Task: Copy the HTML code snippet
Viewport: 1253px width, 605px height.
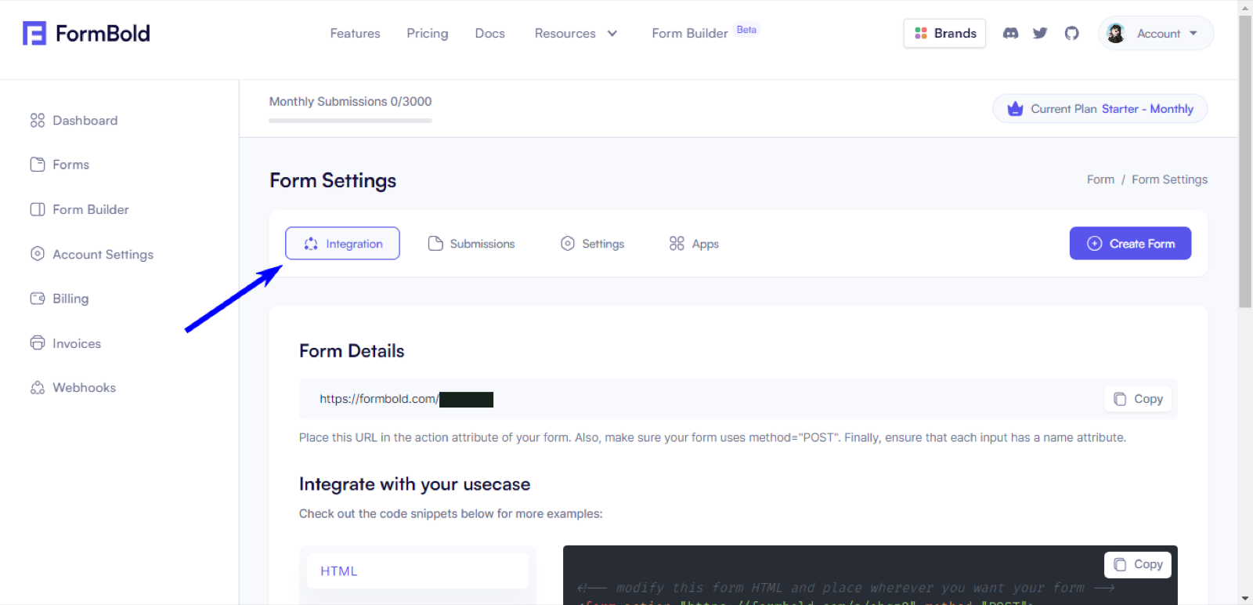Action: 1138,564
